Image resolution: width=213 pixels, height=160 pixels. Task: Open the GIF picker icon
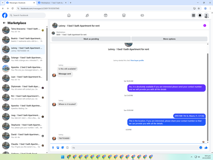(x=67, y=148)
